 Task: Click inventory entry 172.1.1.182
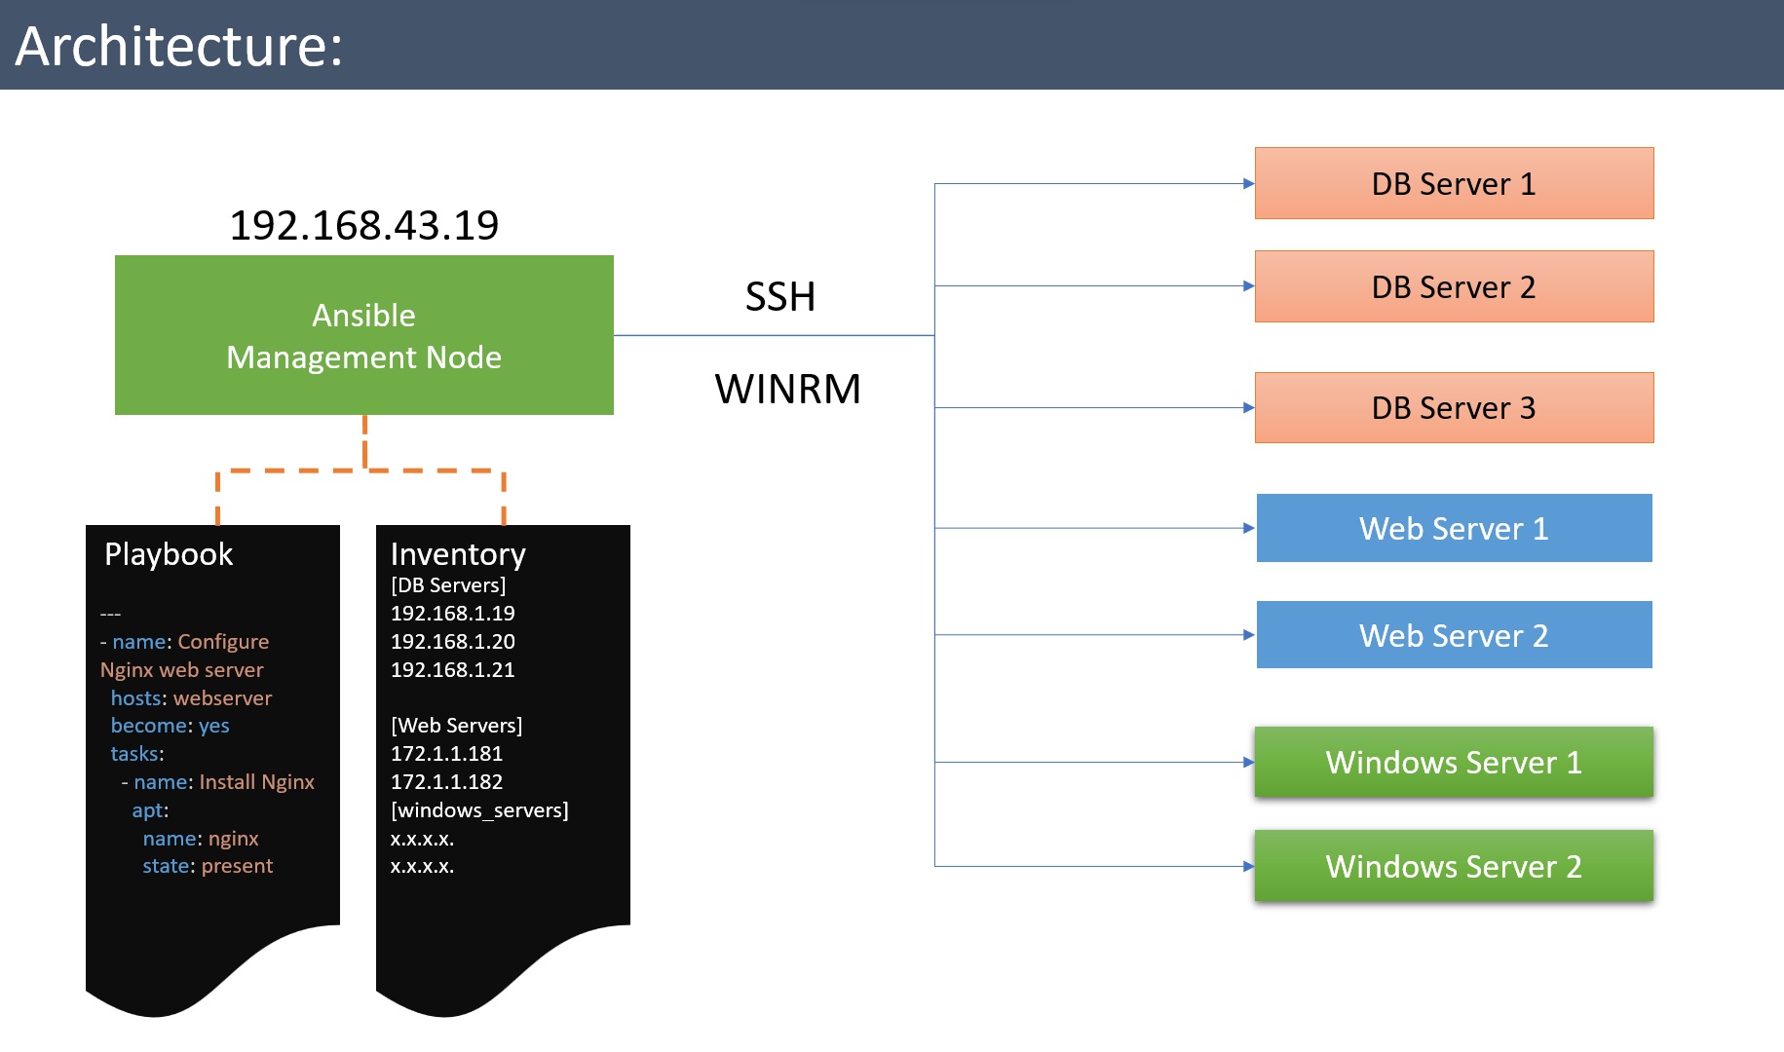coord(446,782)
